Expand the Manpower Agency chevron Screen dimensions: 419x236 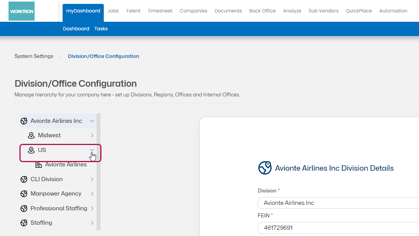coord(92,194)
